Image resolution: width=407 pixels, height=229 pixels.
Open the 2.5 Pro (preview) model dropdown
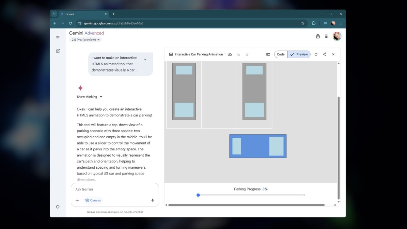(85, 40)
